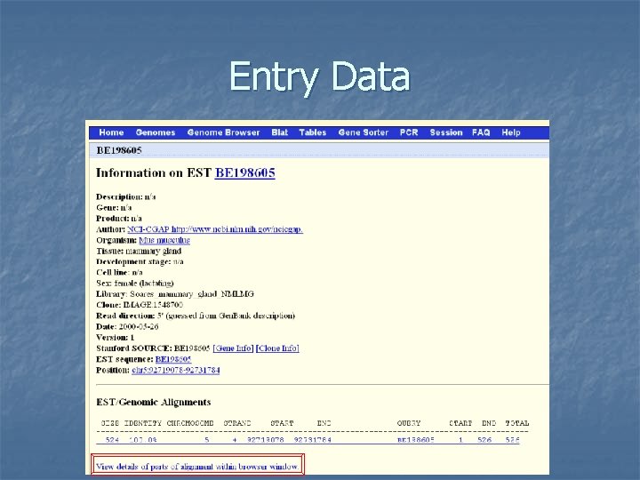Viewport: 640px width, 480px height.
Task: Open the [Gene Info] SOURCE link
Action: pyautogui.click(x=233, y=348)
